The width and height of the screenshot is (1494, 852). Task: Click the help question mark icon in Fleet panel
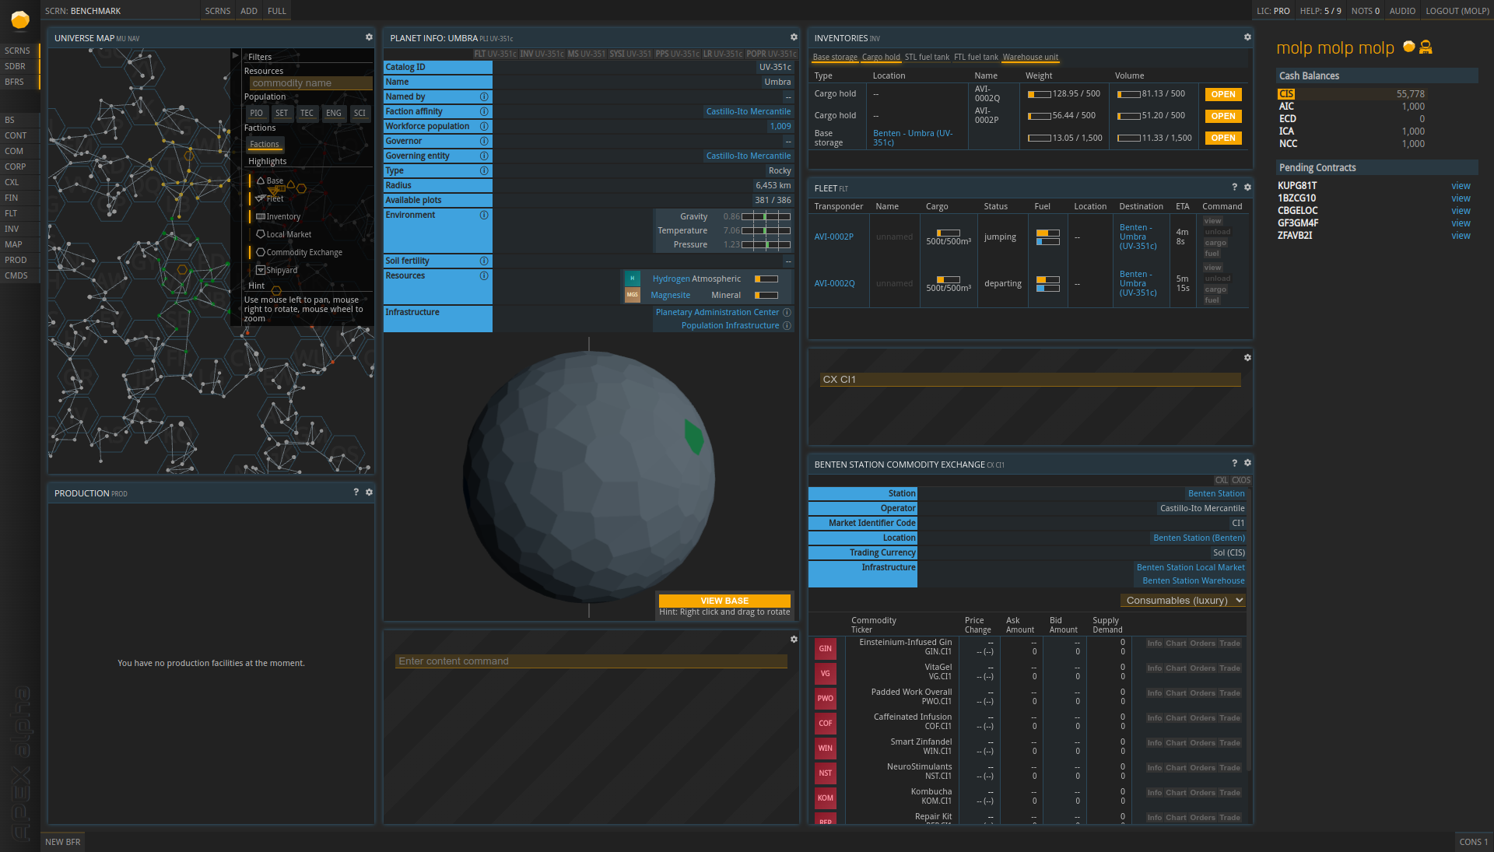pos(1234,187)
